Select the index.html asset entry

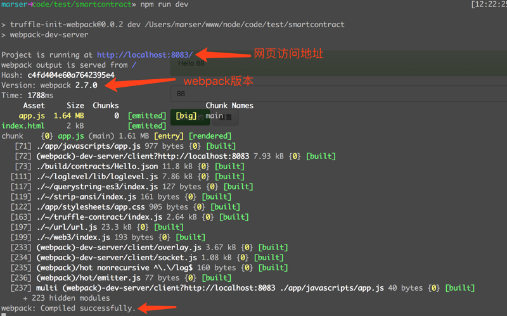tap(23, 126)
